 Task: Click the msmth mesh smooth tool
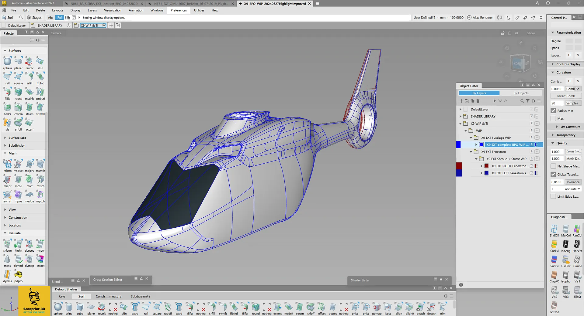click(x=40, y=165)
